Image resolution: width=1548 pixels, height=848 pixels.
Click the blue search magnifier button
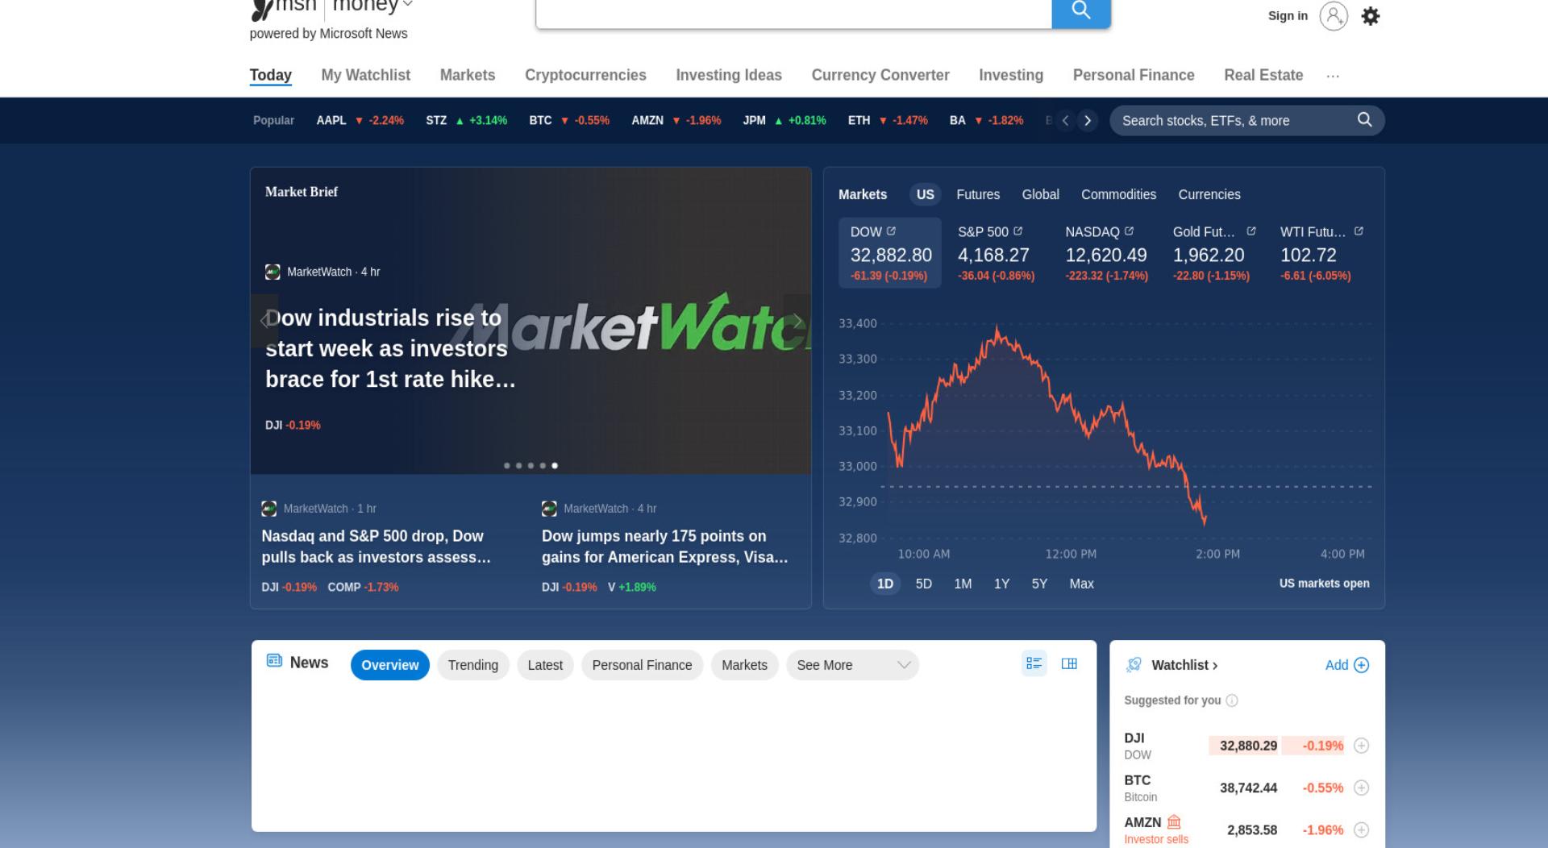[x=1081, y=11]
